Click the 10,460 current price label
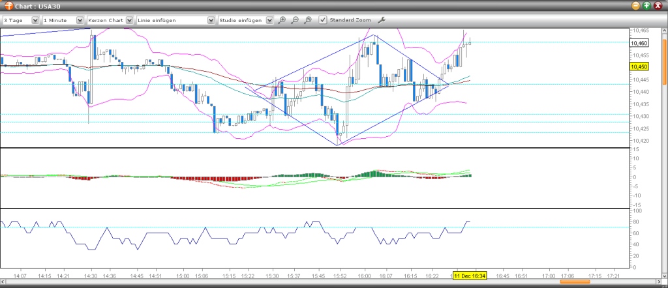 click(639, 43)
